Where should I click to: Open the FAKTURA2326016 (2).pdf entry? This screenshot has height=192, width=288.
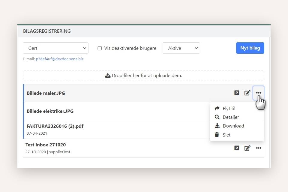(55, 126)
